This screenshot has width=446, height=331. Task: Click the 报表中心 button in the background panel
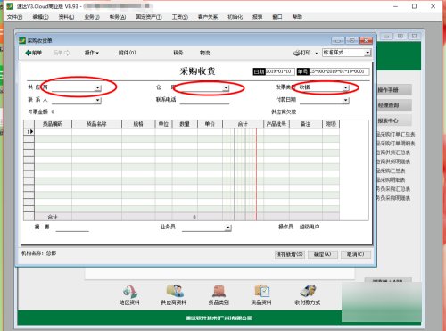(394, 120)
